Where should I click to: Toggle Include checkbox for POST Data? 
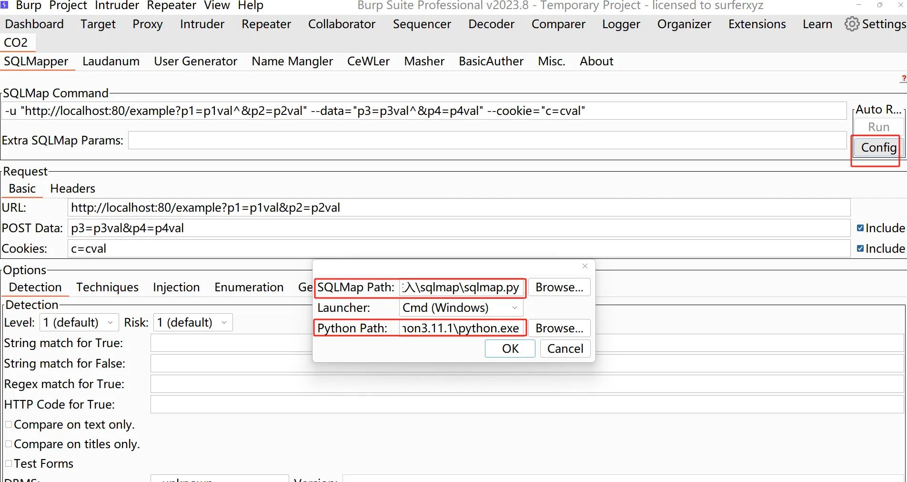click(x=860, y=228)
